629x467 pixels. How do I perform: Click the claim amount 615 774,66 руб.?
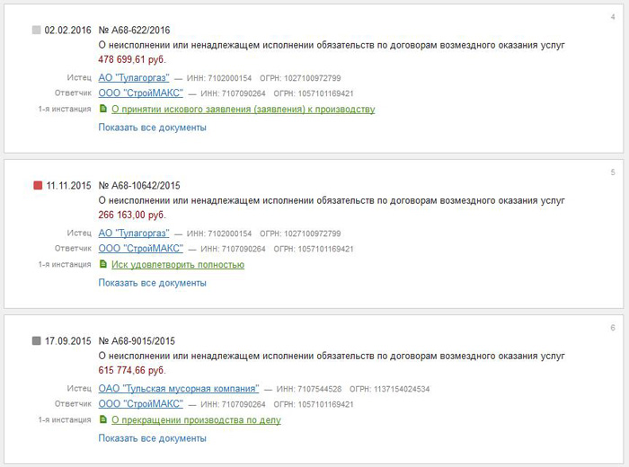point(131,370)
